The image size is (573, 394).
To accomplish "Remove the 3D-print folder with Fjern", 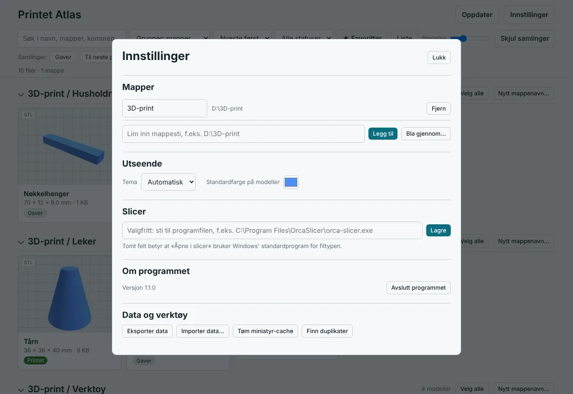I will [438, 108].
